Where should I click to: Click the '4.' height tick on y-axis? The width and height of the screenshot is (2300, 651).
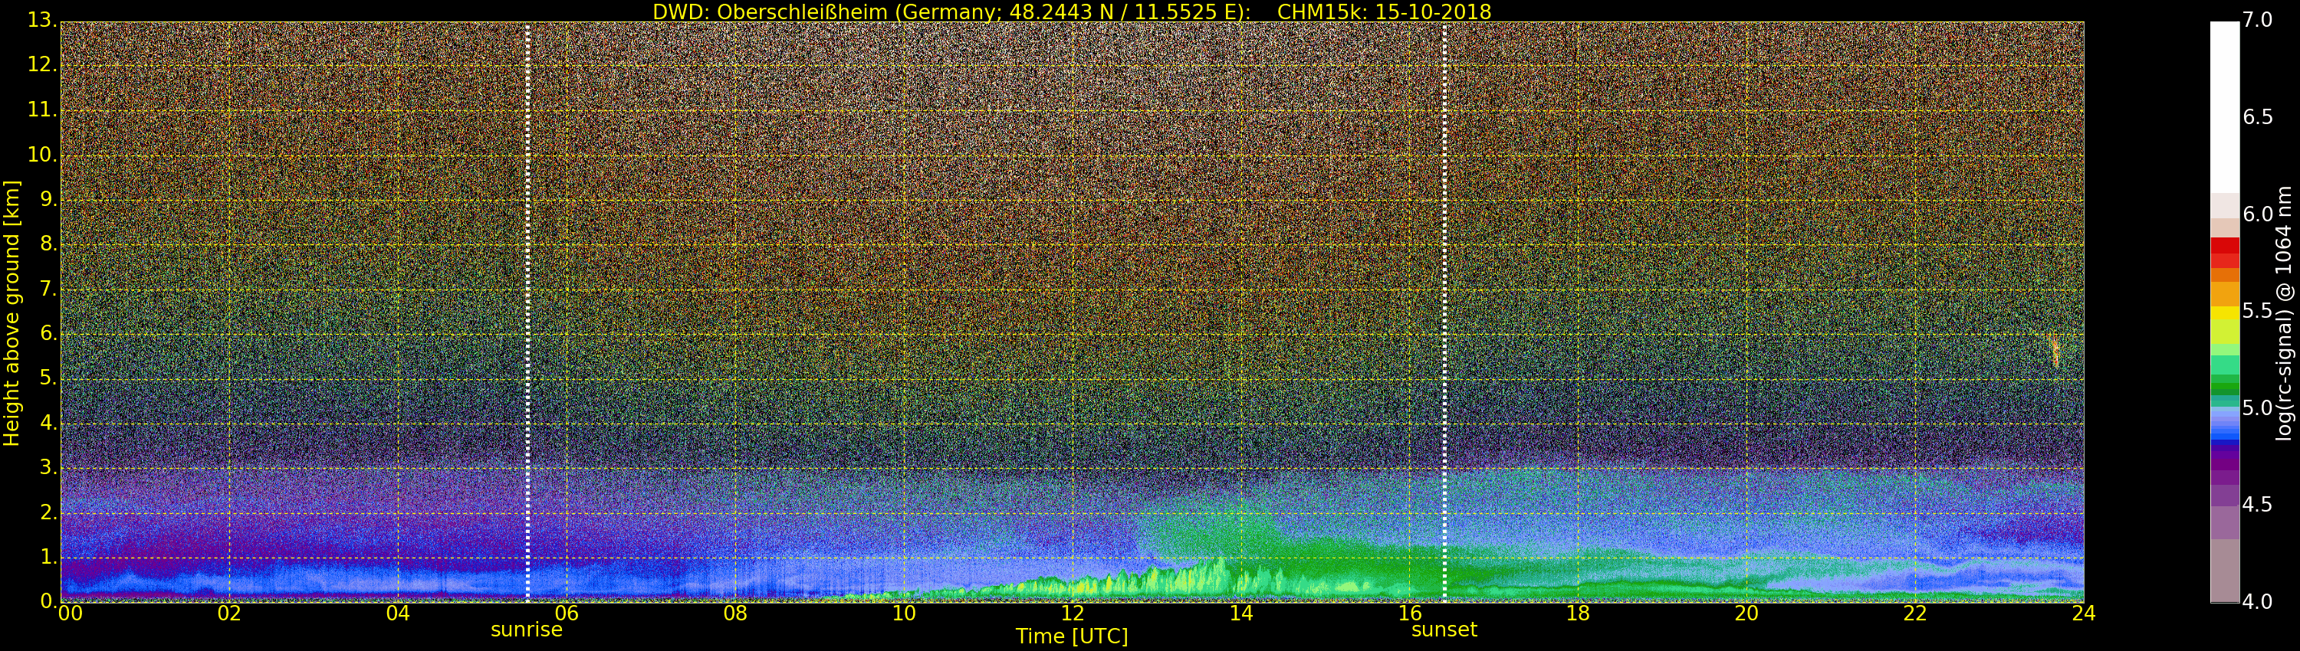[x=48, y=423]
